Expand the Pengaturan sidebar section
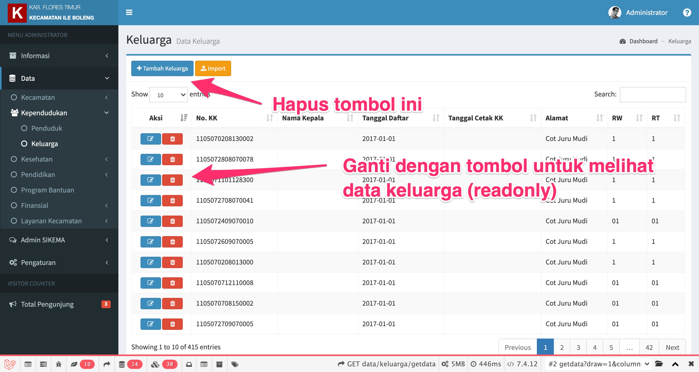Screen dimensions: 699x372 pyautogui.click(x=38, y=262)
